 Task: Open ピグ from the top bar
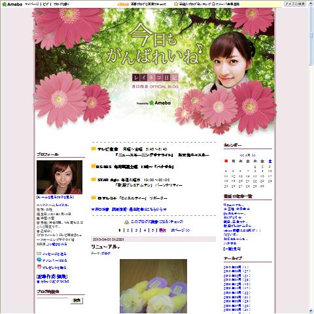[x=46, y=4]
